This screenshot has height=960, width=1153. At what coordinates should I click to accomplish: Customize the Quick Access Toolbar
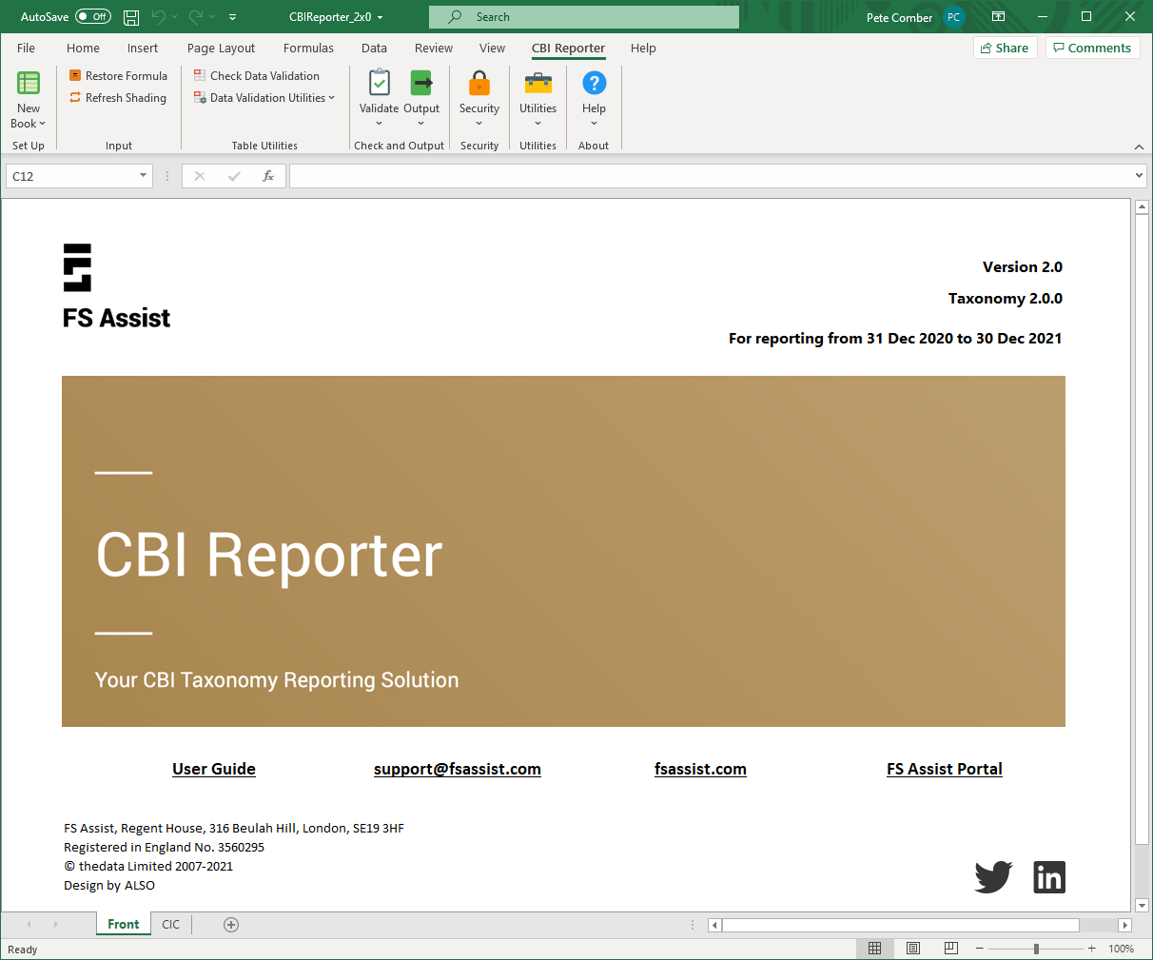point(233,17)
